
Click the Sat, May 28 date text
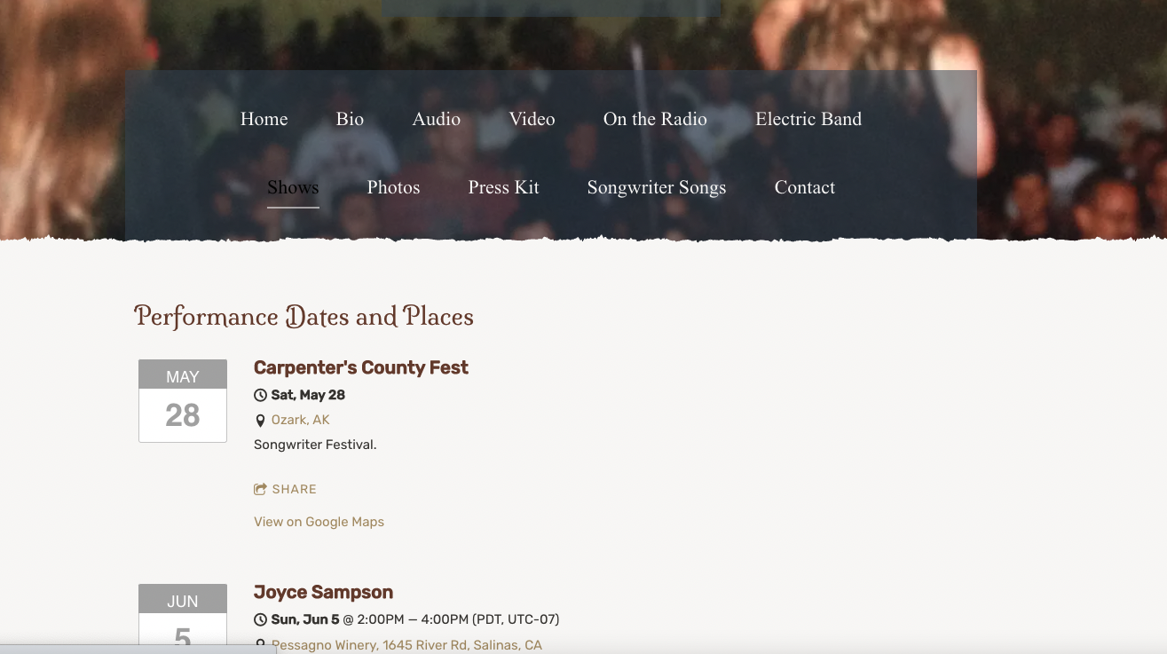[308, 395]
